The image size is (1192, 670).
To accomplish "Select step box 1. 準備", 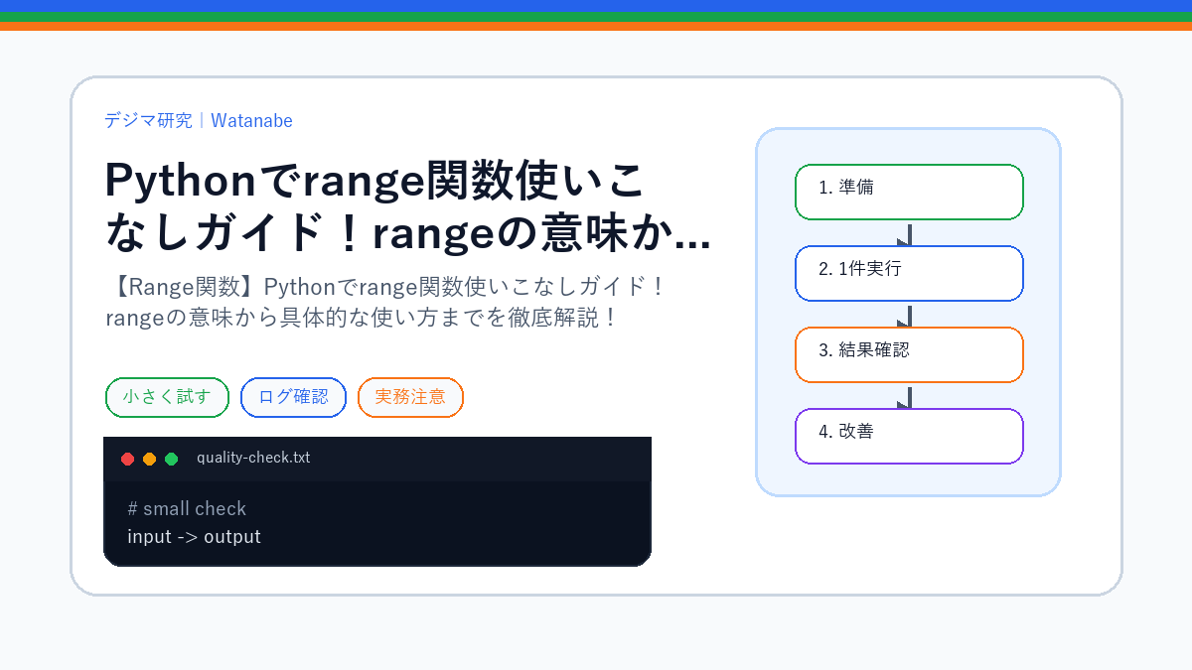I will 909,192.
